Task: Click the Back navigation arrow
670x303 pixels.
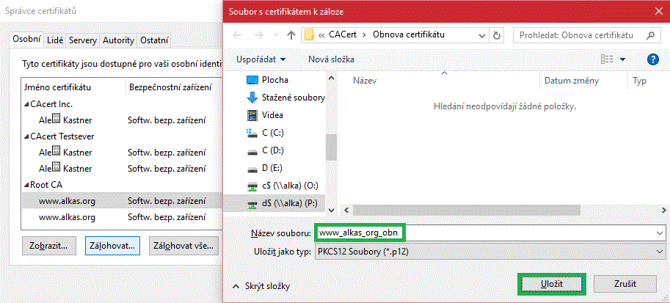Action: [237, 35]
